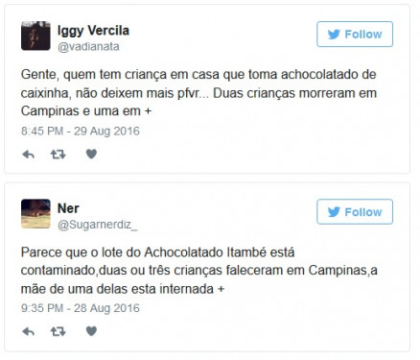Reply to Iggy Vercila's tweet

point(29,155)
